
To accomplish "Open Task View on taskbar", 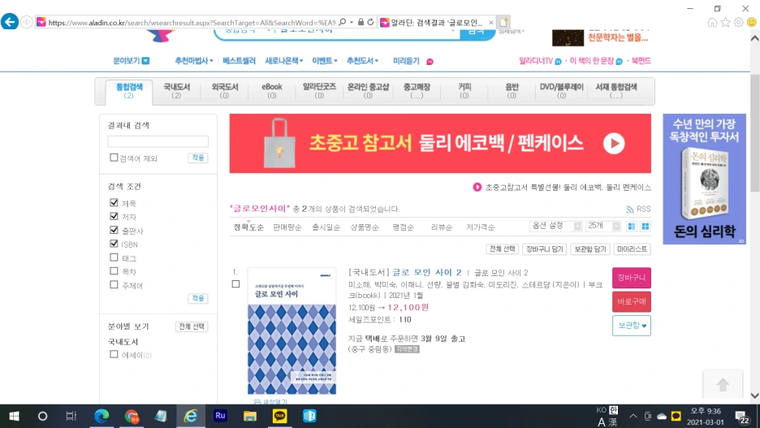I will click(x=71, y=416).
